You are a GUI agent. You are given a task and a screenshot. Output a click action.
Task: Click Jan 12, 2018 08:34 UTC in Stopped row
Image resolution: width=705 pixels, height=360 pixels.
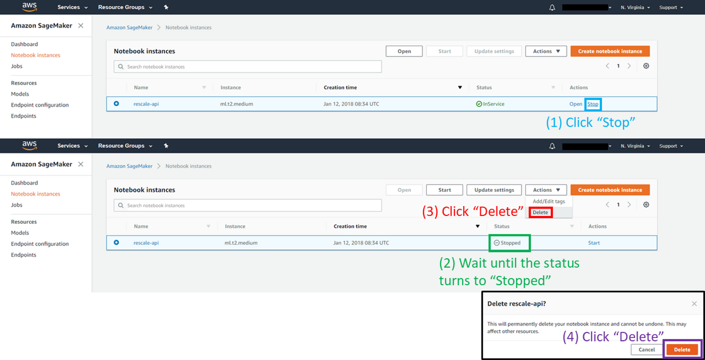pyautogui.click(x=361, y=243)
